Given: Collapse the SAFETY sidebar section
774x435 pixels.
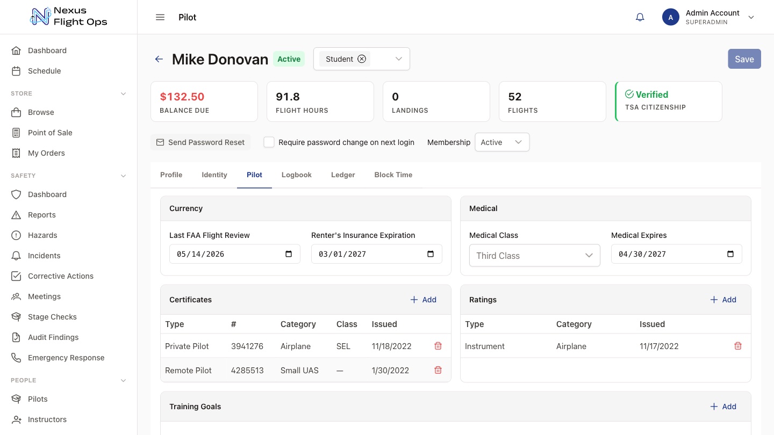Looking at the screenshot, I should click(123, 176).
